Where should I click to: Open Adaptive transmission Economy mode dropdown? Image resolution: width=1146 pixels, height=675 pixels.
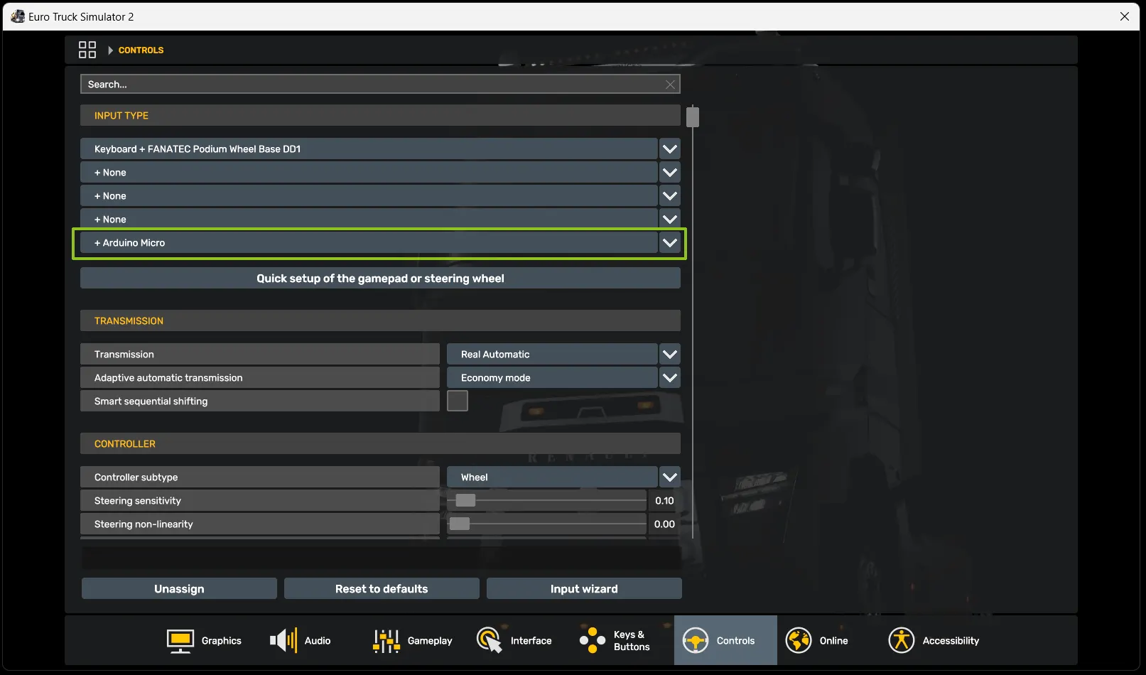[670, 378]
